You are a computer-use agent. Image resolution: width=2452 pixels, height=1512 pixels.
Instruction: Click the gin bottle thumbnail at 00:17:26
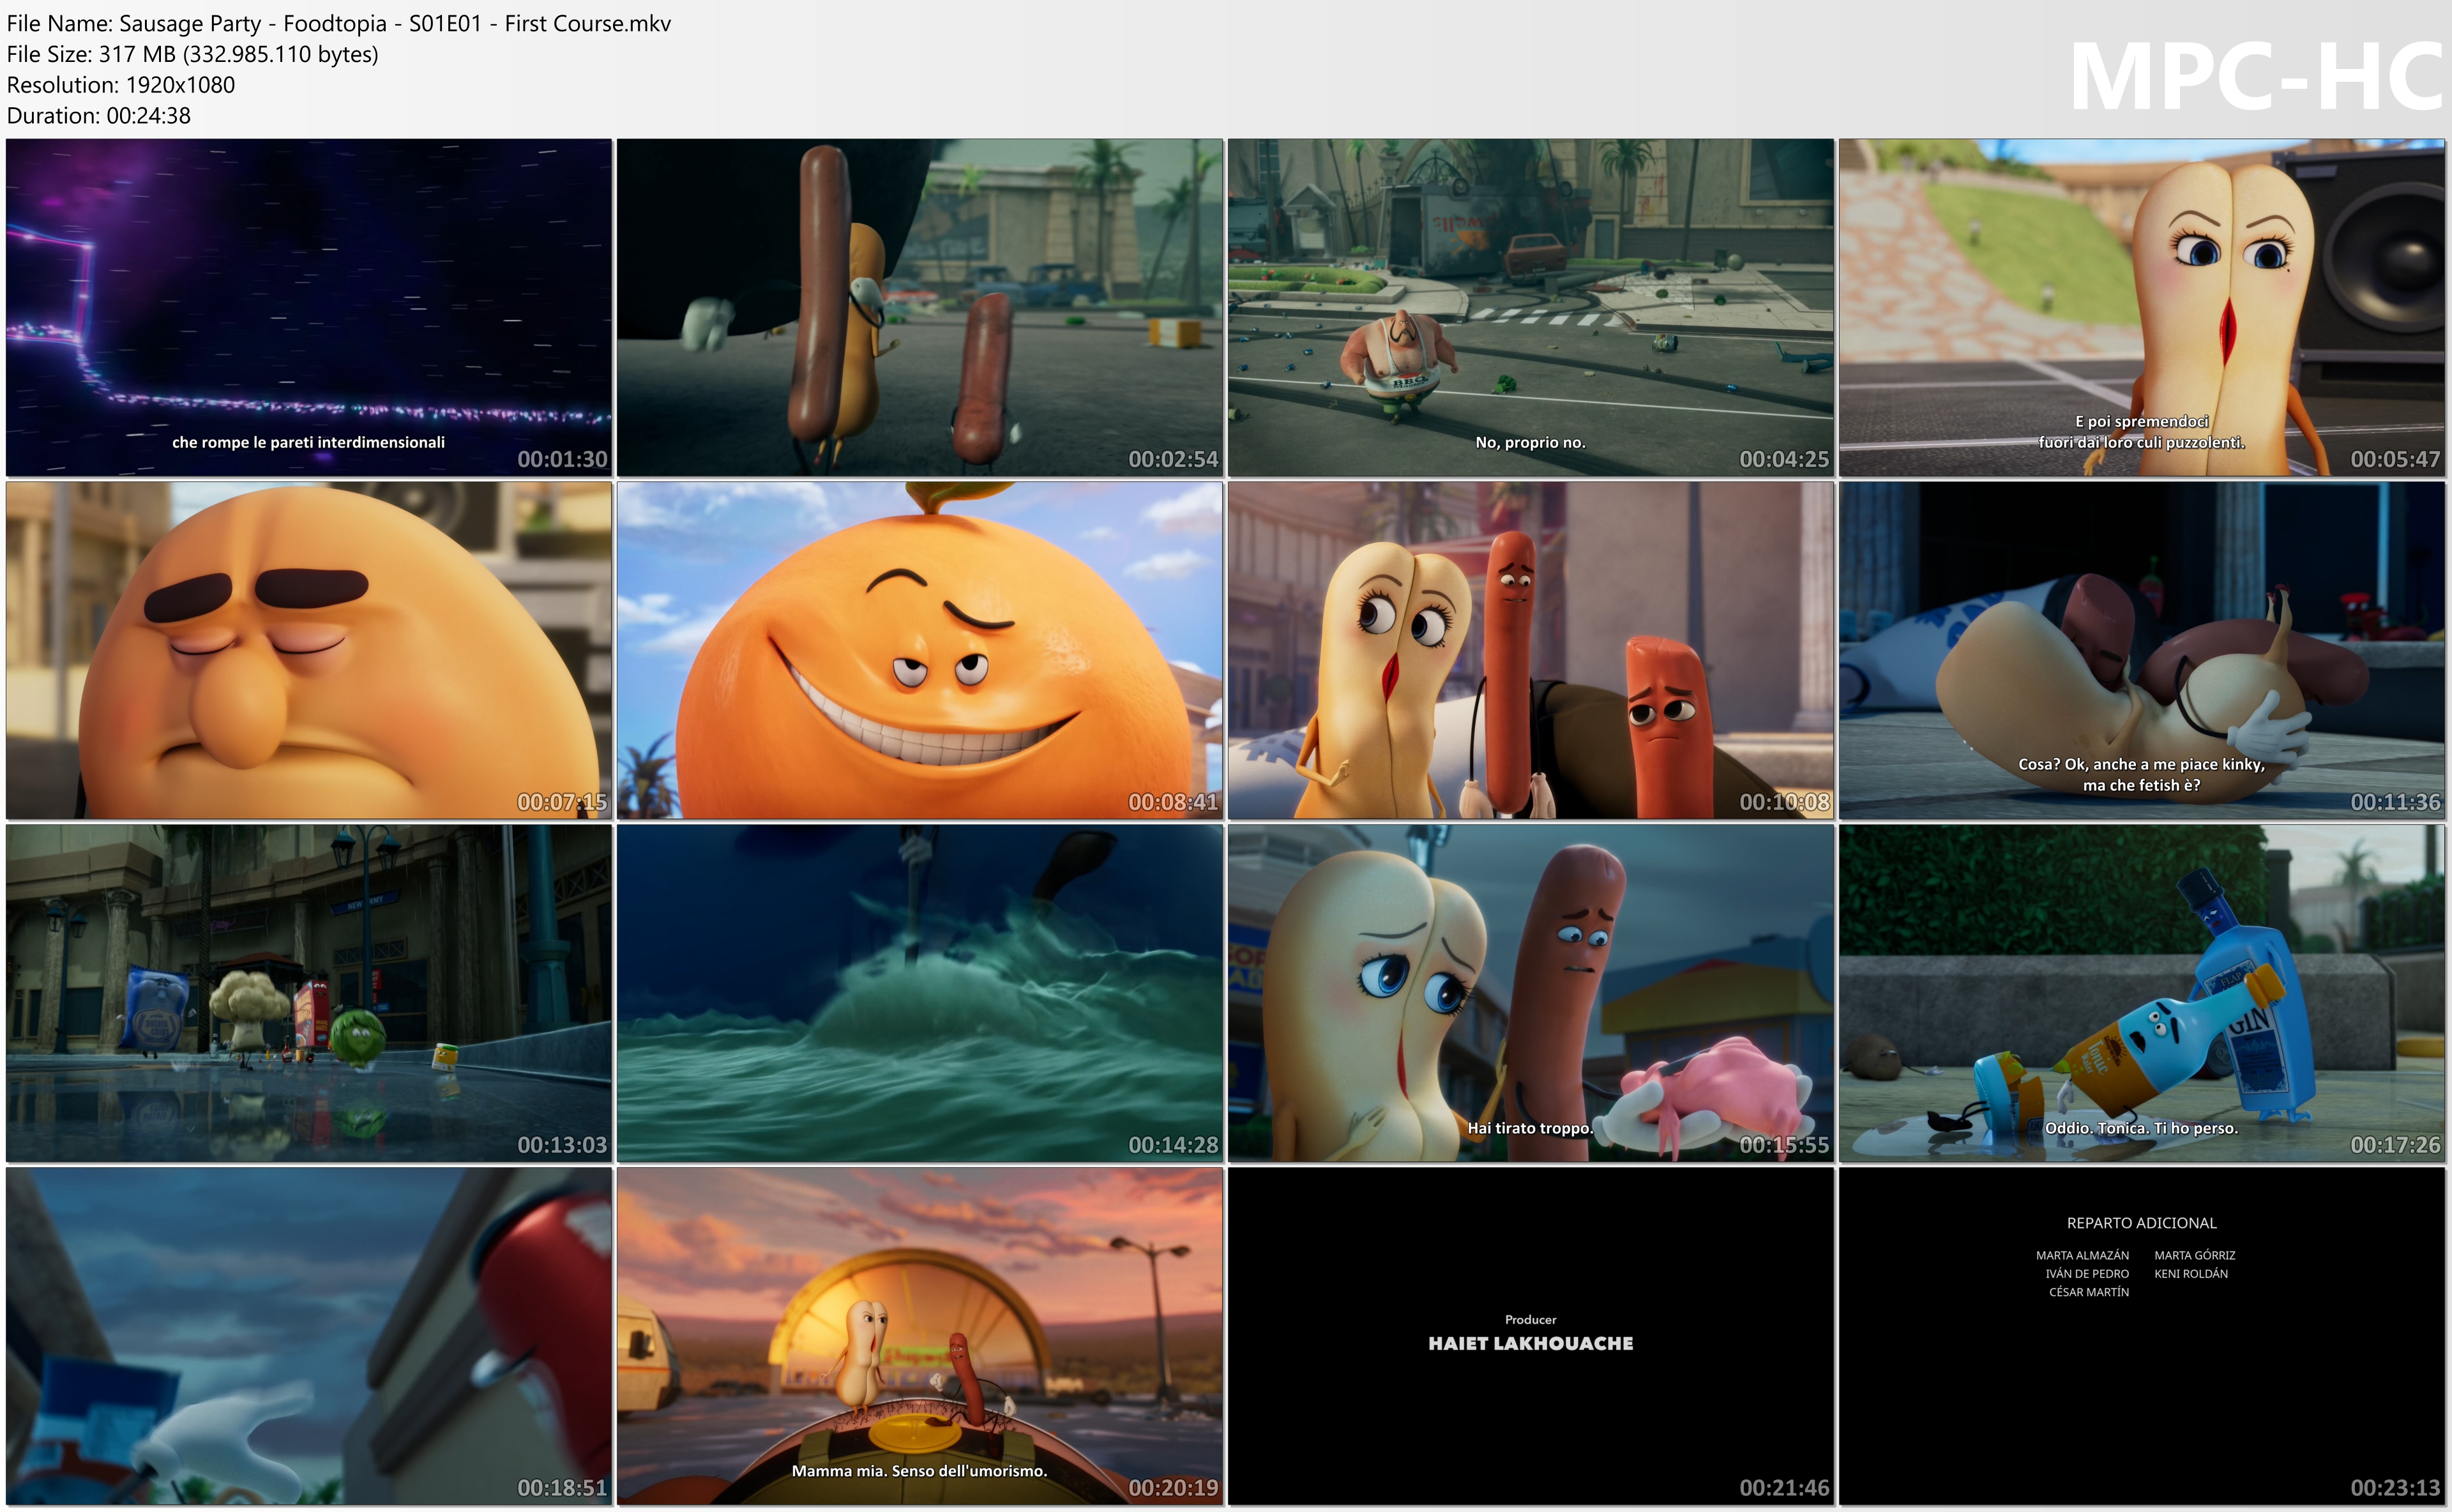(x=2141, y=993)
